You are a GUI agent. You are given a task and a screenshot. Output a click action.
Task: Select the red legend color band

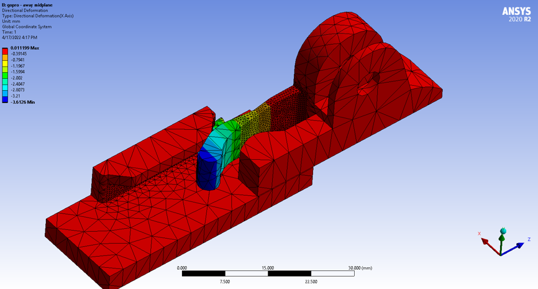(x=5, y=51)
